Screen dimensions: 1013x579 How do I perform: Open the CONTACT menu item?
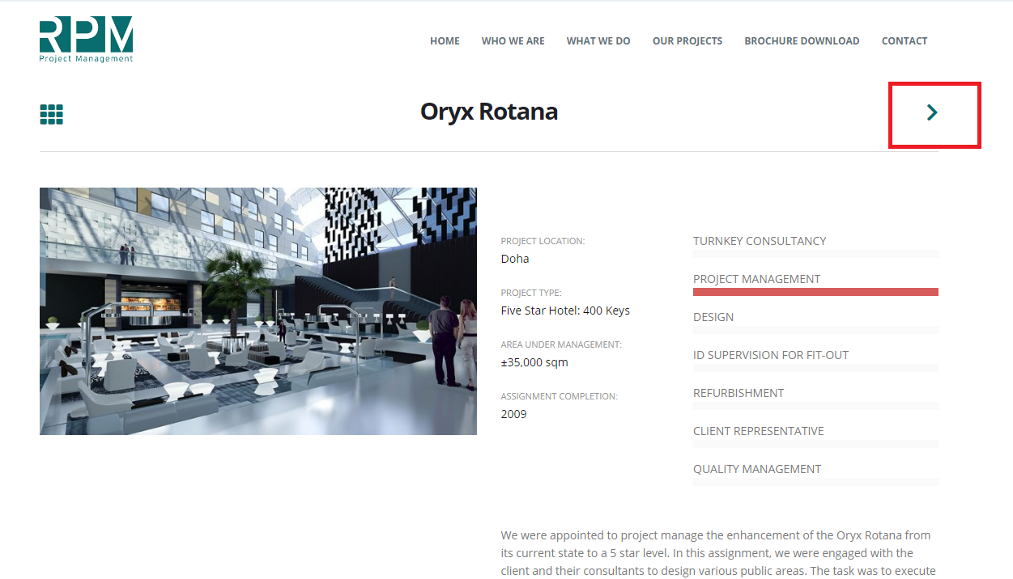click(904, 41)
